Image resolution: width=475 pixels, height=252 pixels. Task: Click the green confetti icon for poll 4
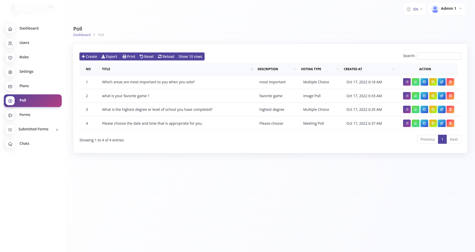pos(416,123)
